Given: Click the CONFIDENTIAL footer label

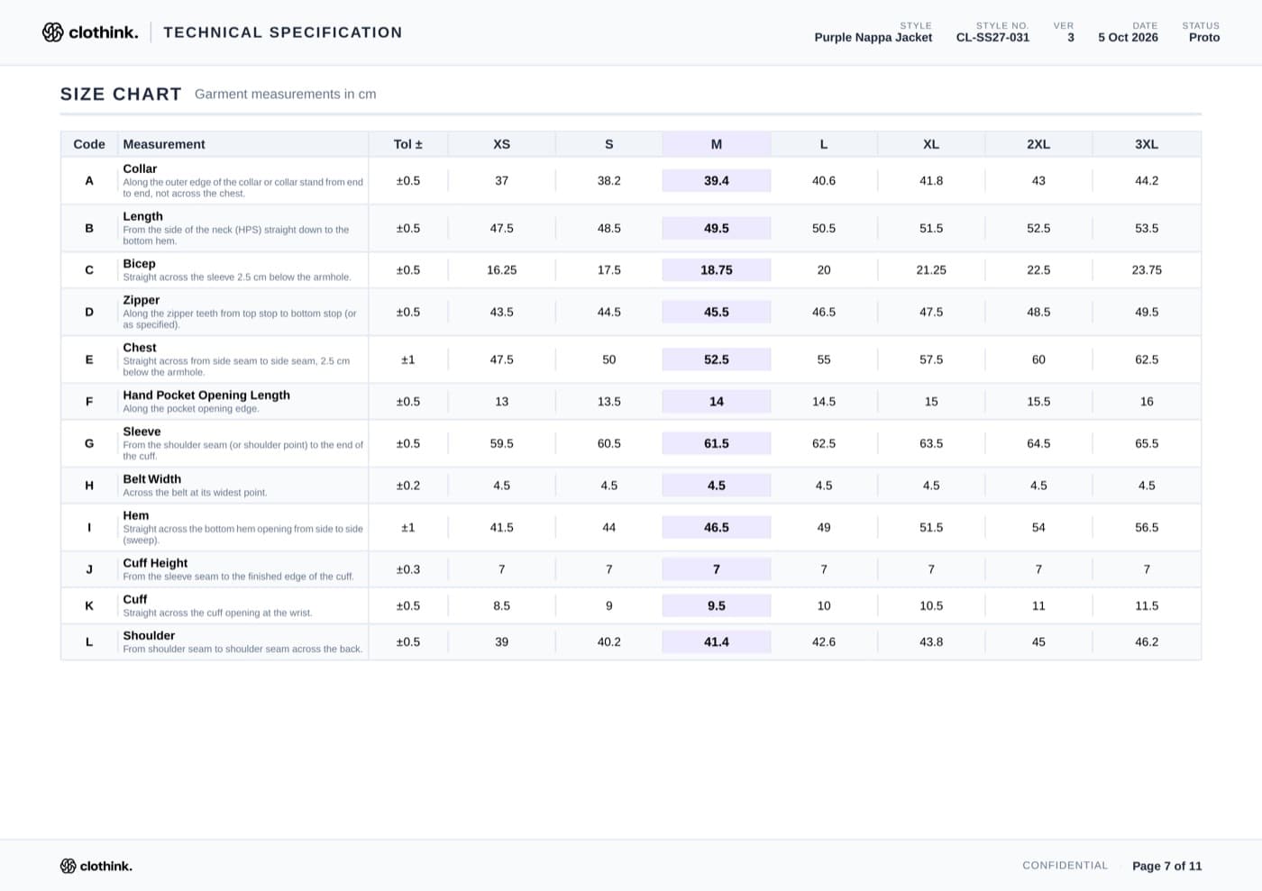Looking at the screenshot, I should 1065,866.
